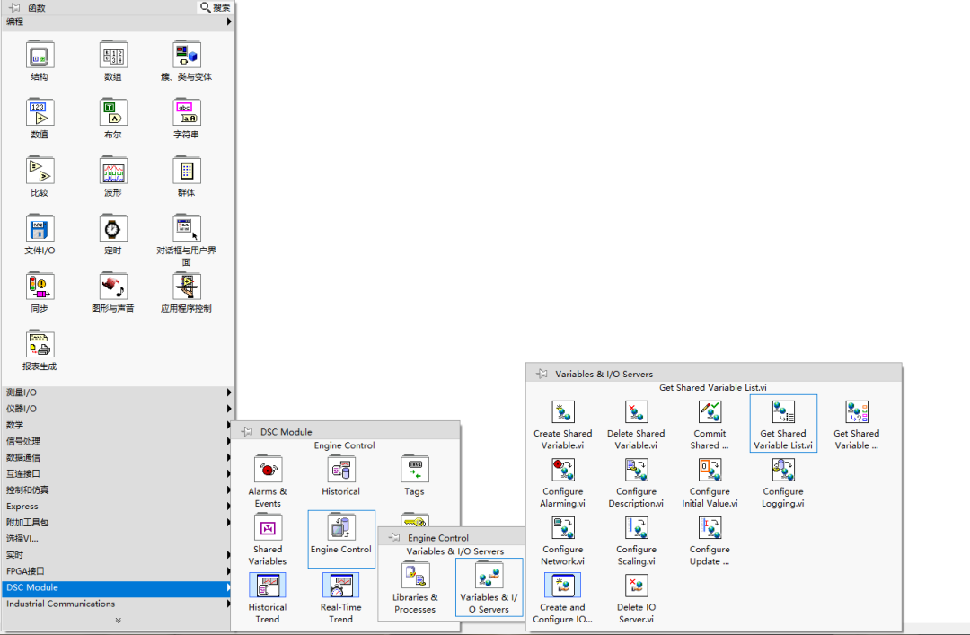This screenshot has height=635, width=970.
Task: Pin the Variables & I/O Servers palette thumbtack
Action: [542, 374]
